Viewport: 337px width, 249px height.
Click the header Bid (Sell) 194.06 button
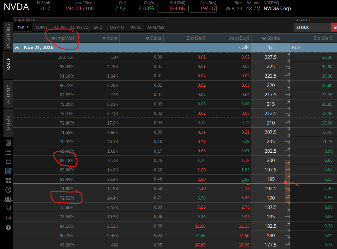[x=171, y=8]
